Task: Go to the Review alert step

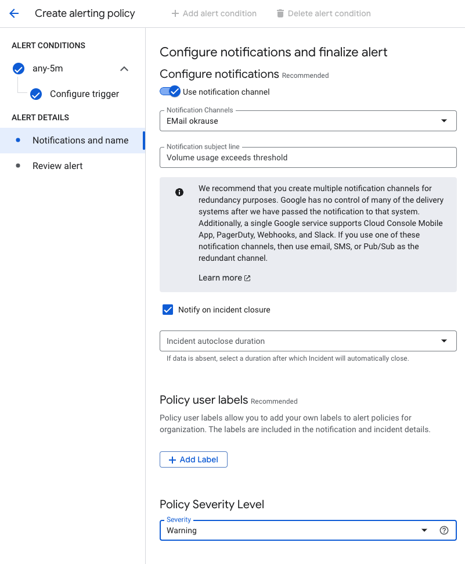Action: 57,166
